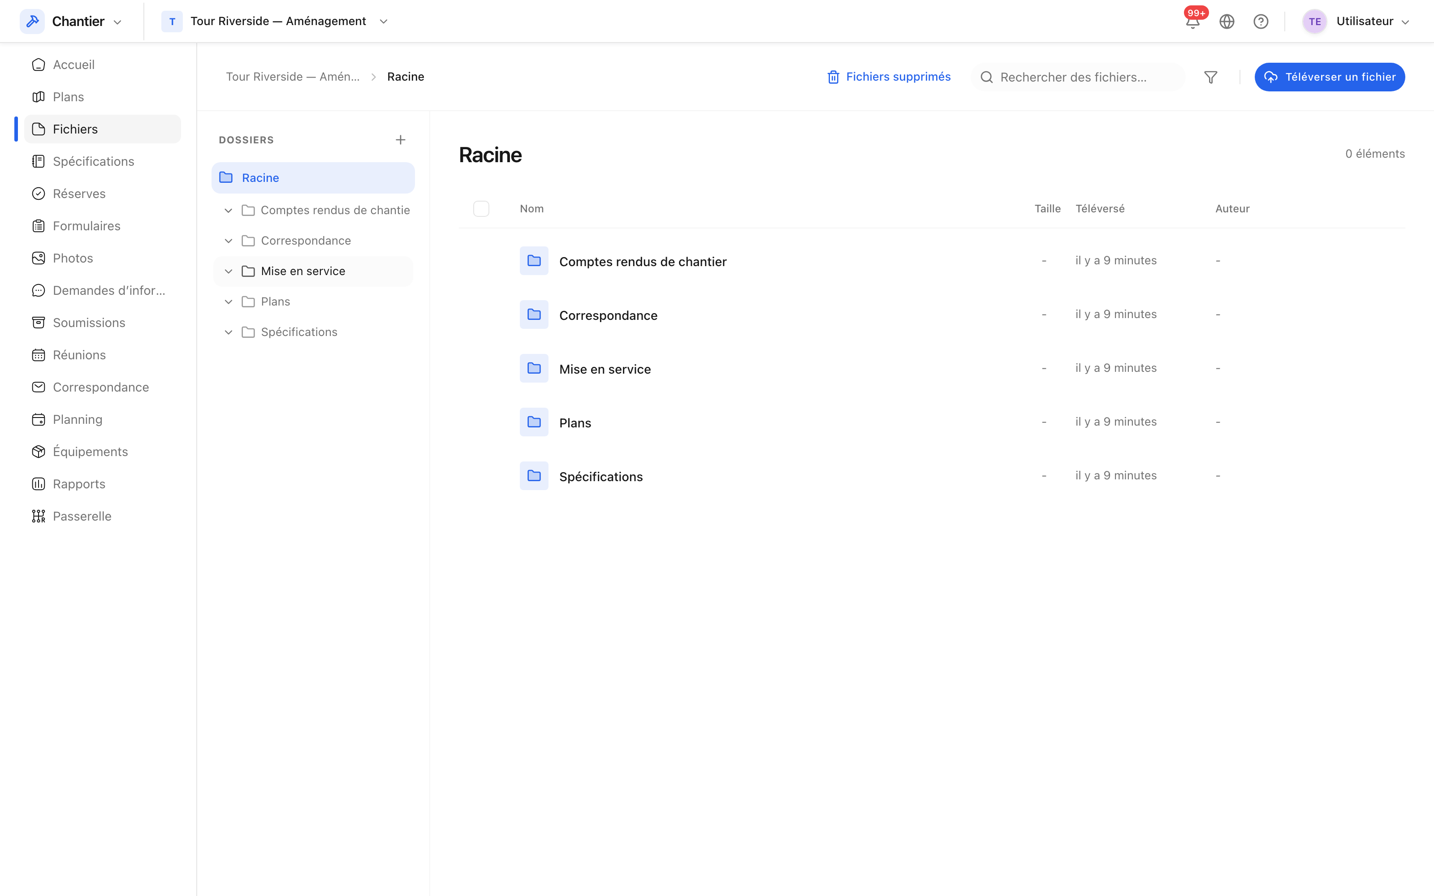Sort by Téléversé column header
Screen dimensions: 1434x896
1100,209
